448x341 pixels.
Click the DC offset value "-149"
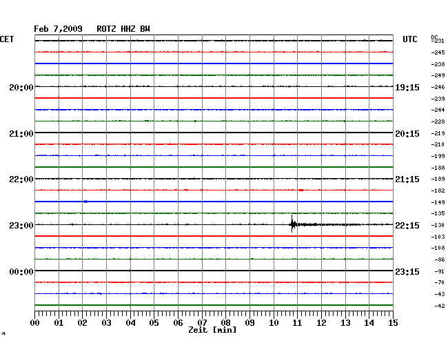[x=438, y=202]
